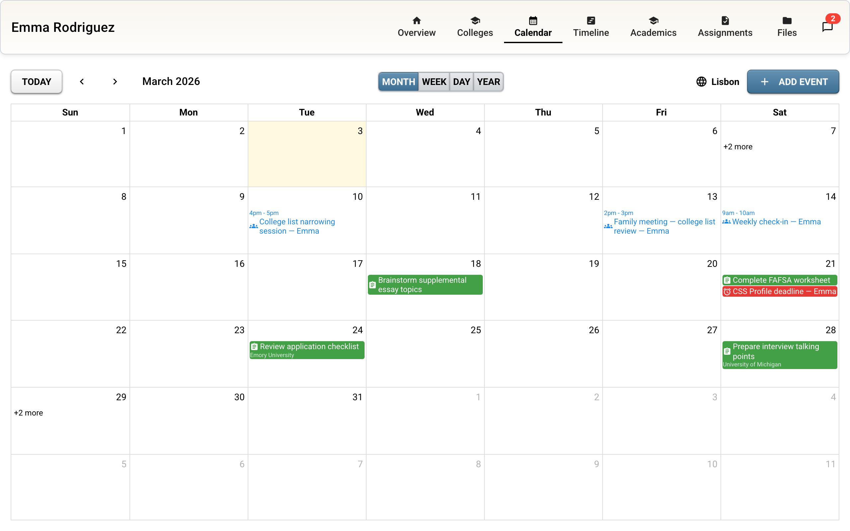The width and height of the screenshot is (850, 531).
Task: Click the Timeline icon
Action: click(591, 21)
